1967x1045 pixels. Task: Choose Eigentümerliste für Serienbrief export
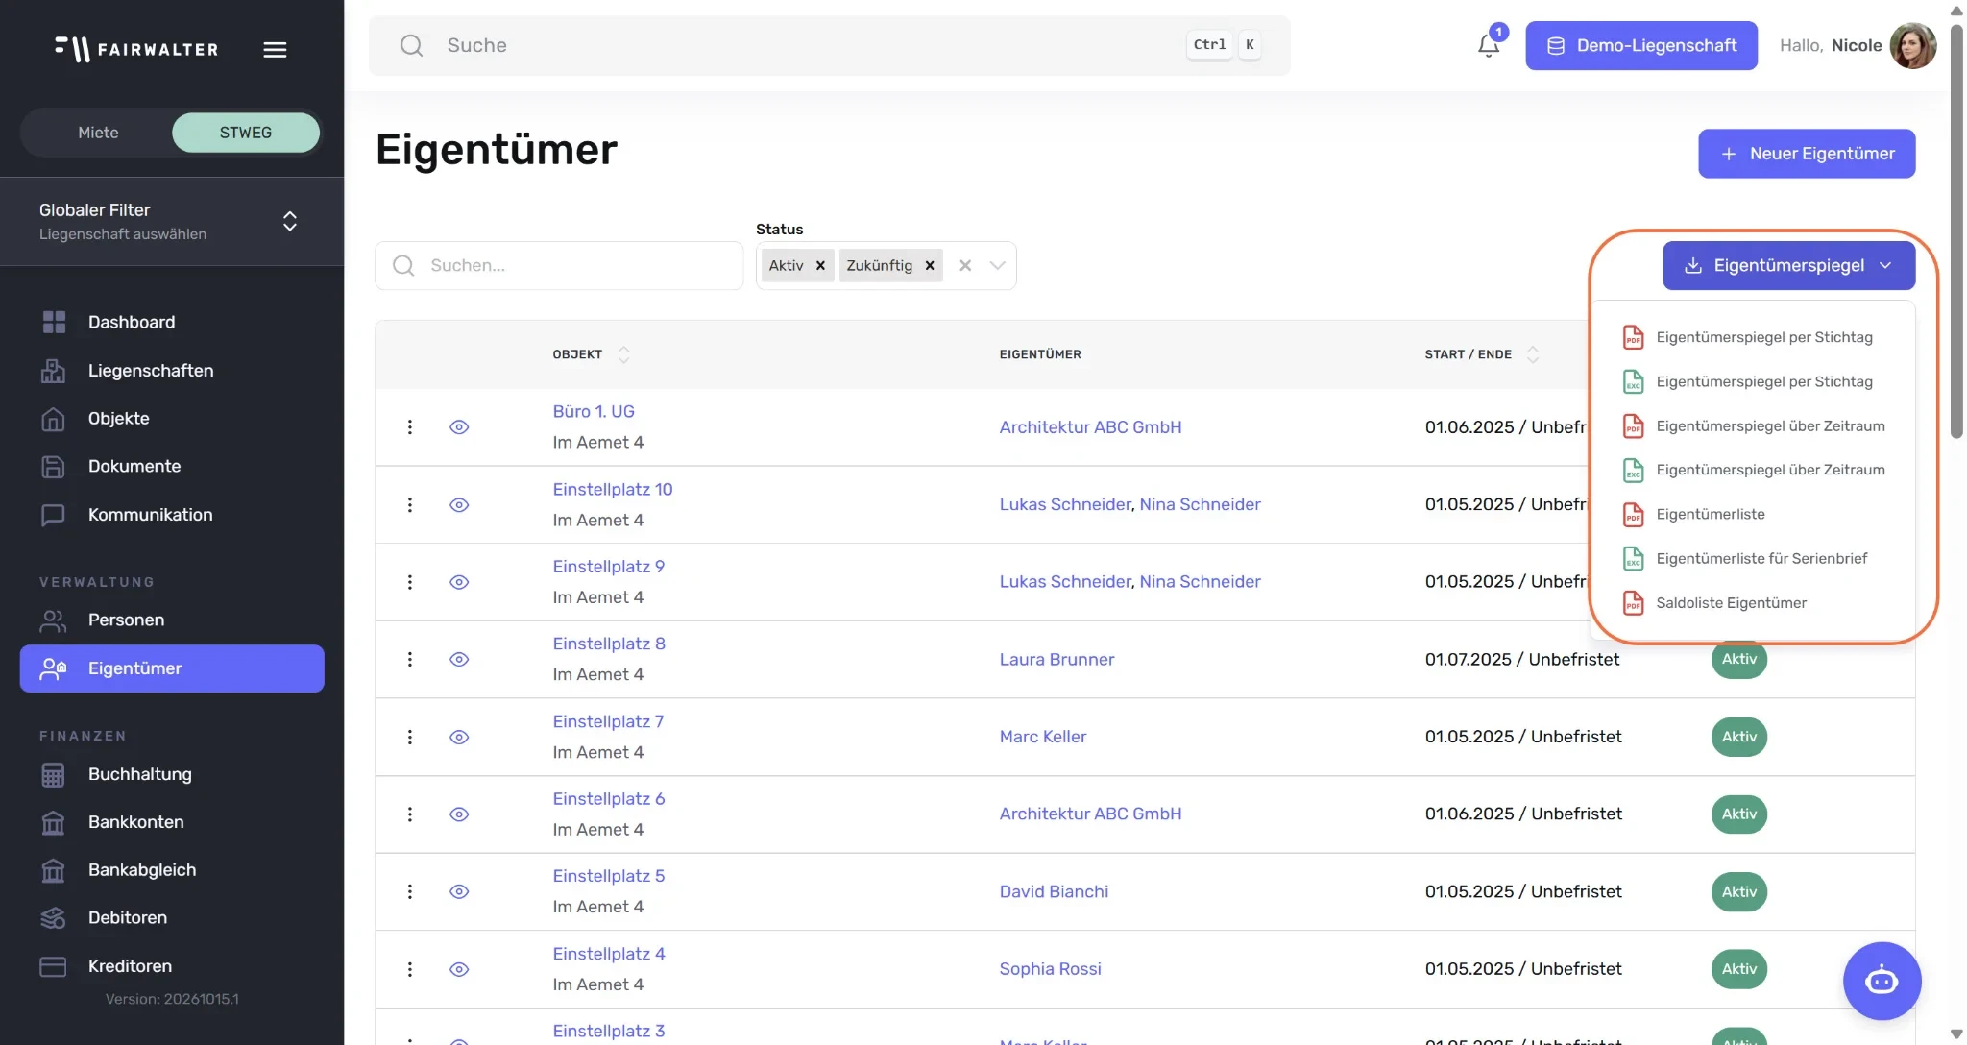1761,559
